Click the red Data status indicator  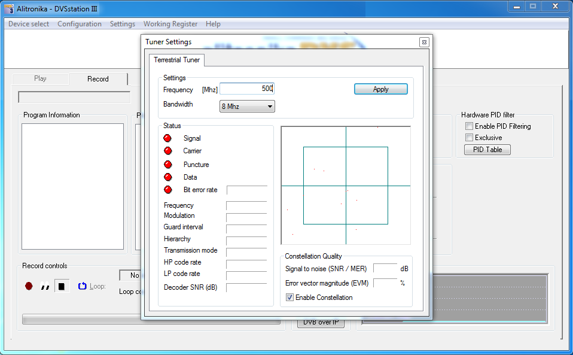pyautogui.click(x=167, y=177)
